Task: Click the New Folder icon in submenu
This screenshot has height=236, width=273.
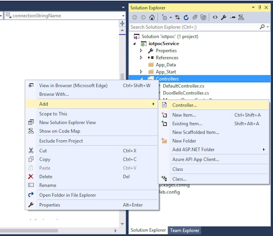Action: tap(164, 141)
